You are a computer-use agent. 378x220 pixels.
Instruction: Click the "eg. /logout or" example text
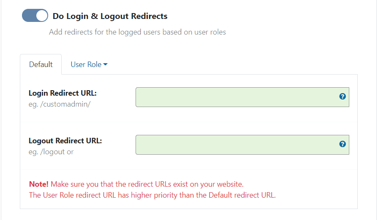(x=51, y=152)
